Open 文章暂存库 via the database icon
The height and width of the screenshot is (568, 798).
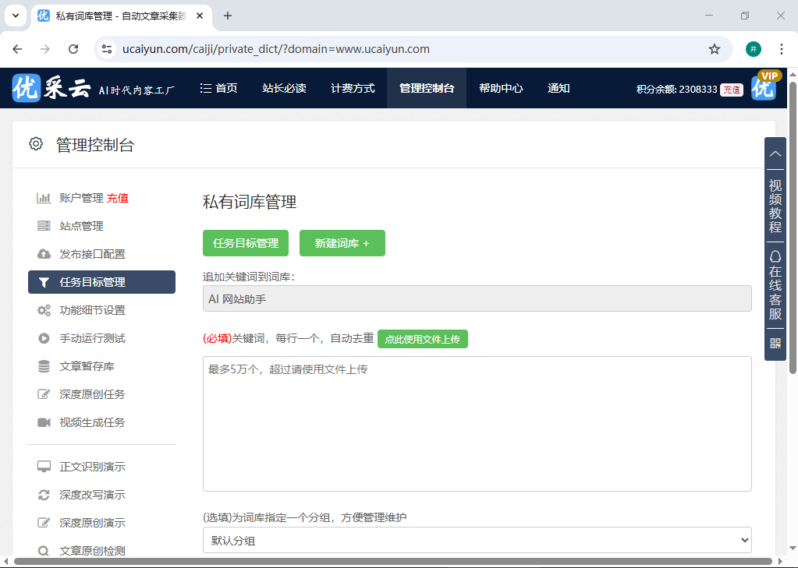coord(44,365)
